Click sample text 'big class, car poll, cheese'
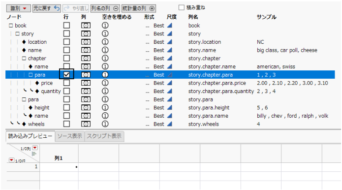The width and height of the screenshot is (342, 190). 287,50
